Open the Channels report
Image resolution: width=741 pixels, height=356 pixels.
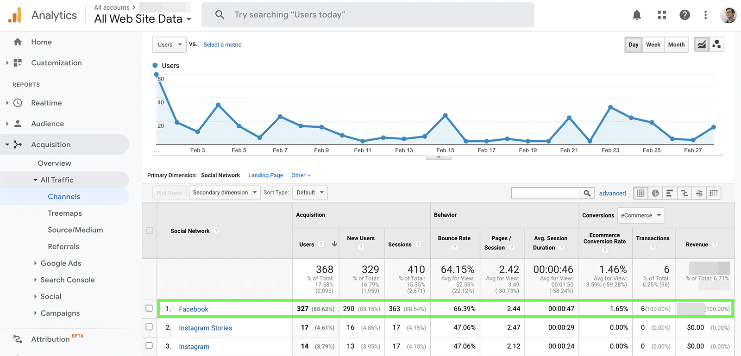coord(64,197)
